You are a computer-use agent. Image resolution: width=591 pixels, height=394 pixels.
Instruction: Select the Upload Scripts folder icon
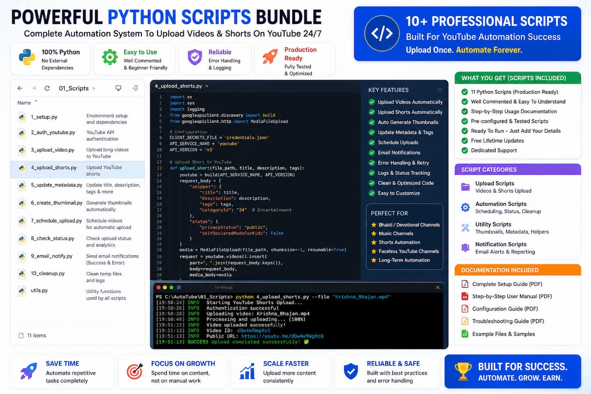pos(465,187)
